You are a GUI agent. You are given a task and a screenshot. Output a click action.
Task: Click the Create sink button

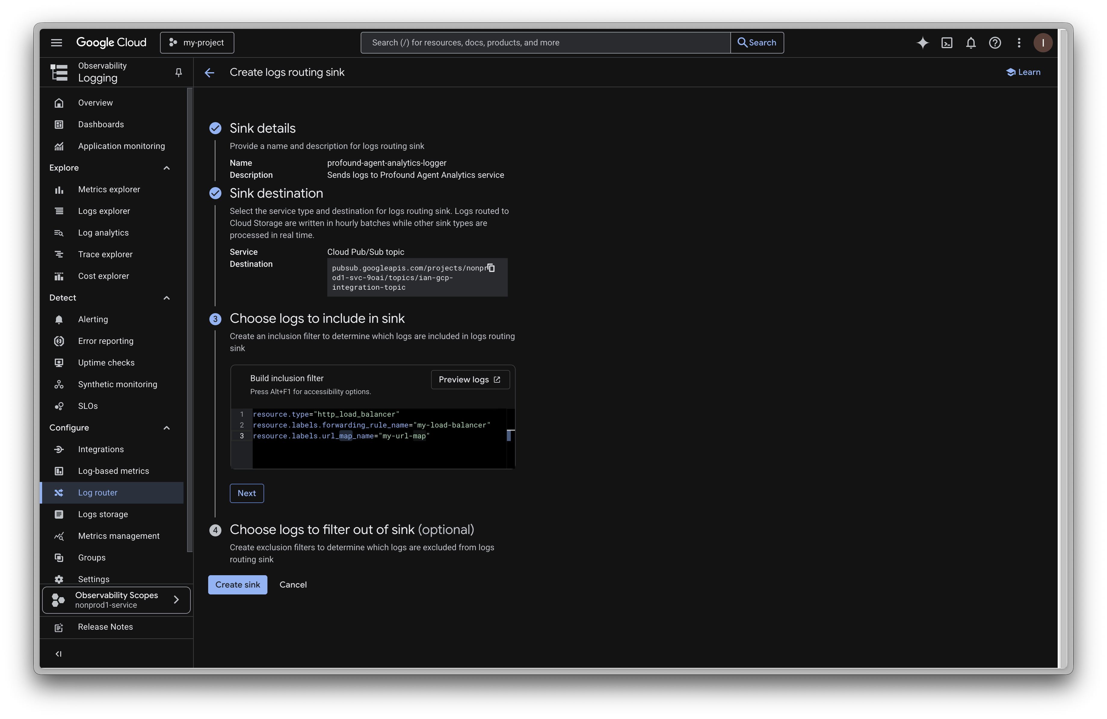tap(237, 585)
